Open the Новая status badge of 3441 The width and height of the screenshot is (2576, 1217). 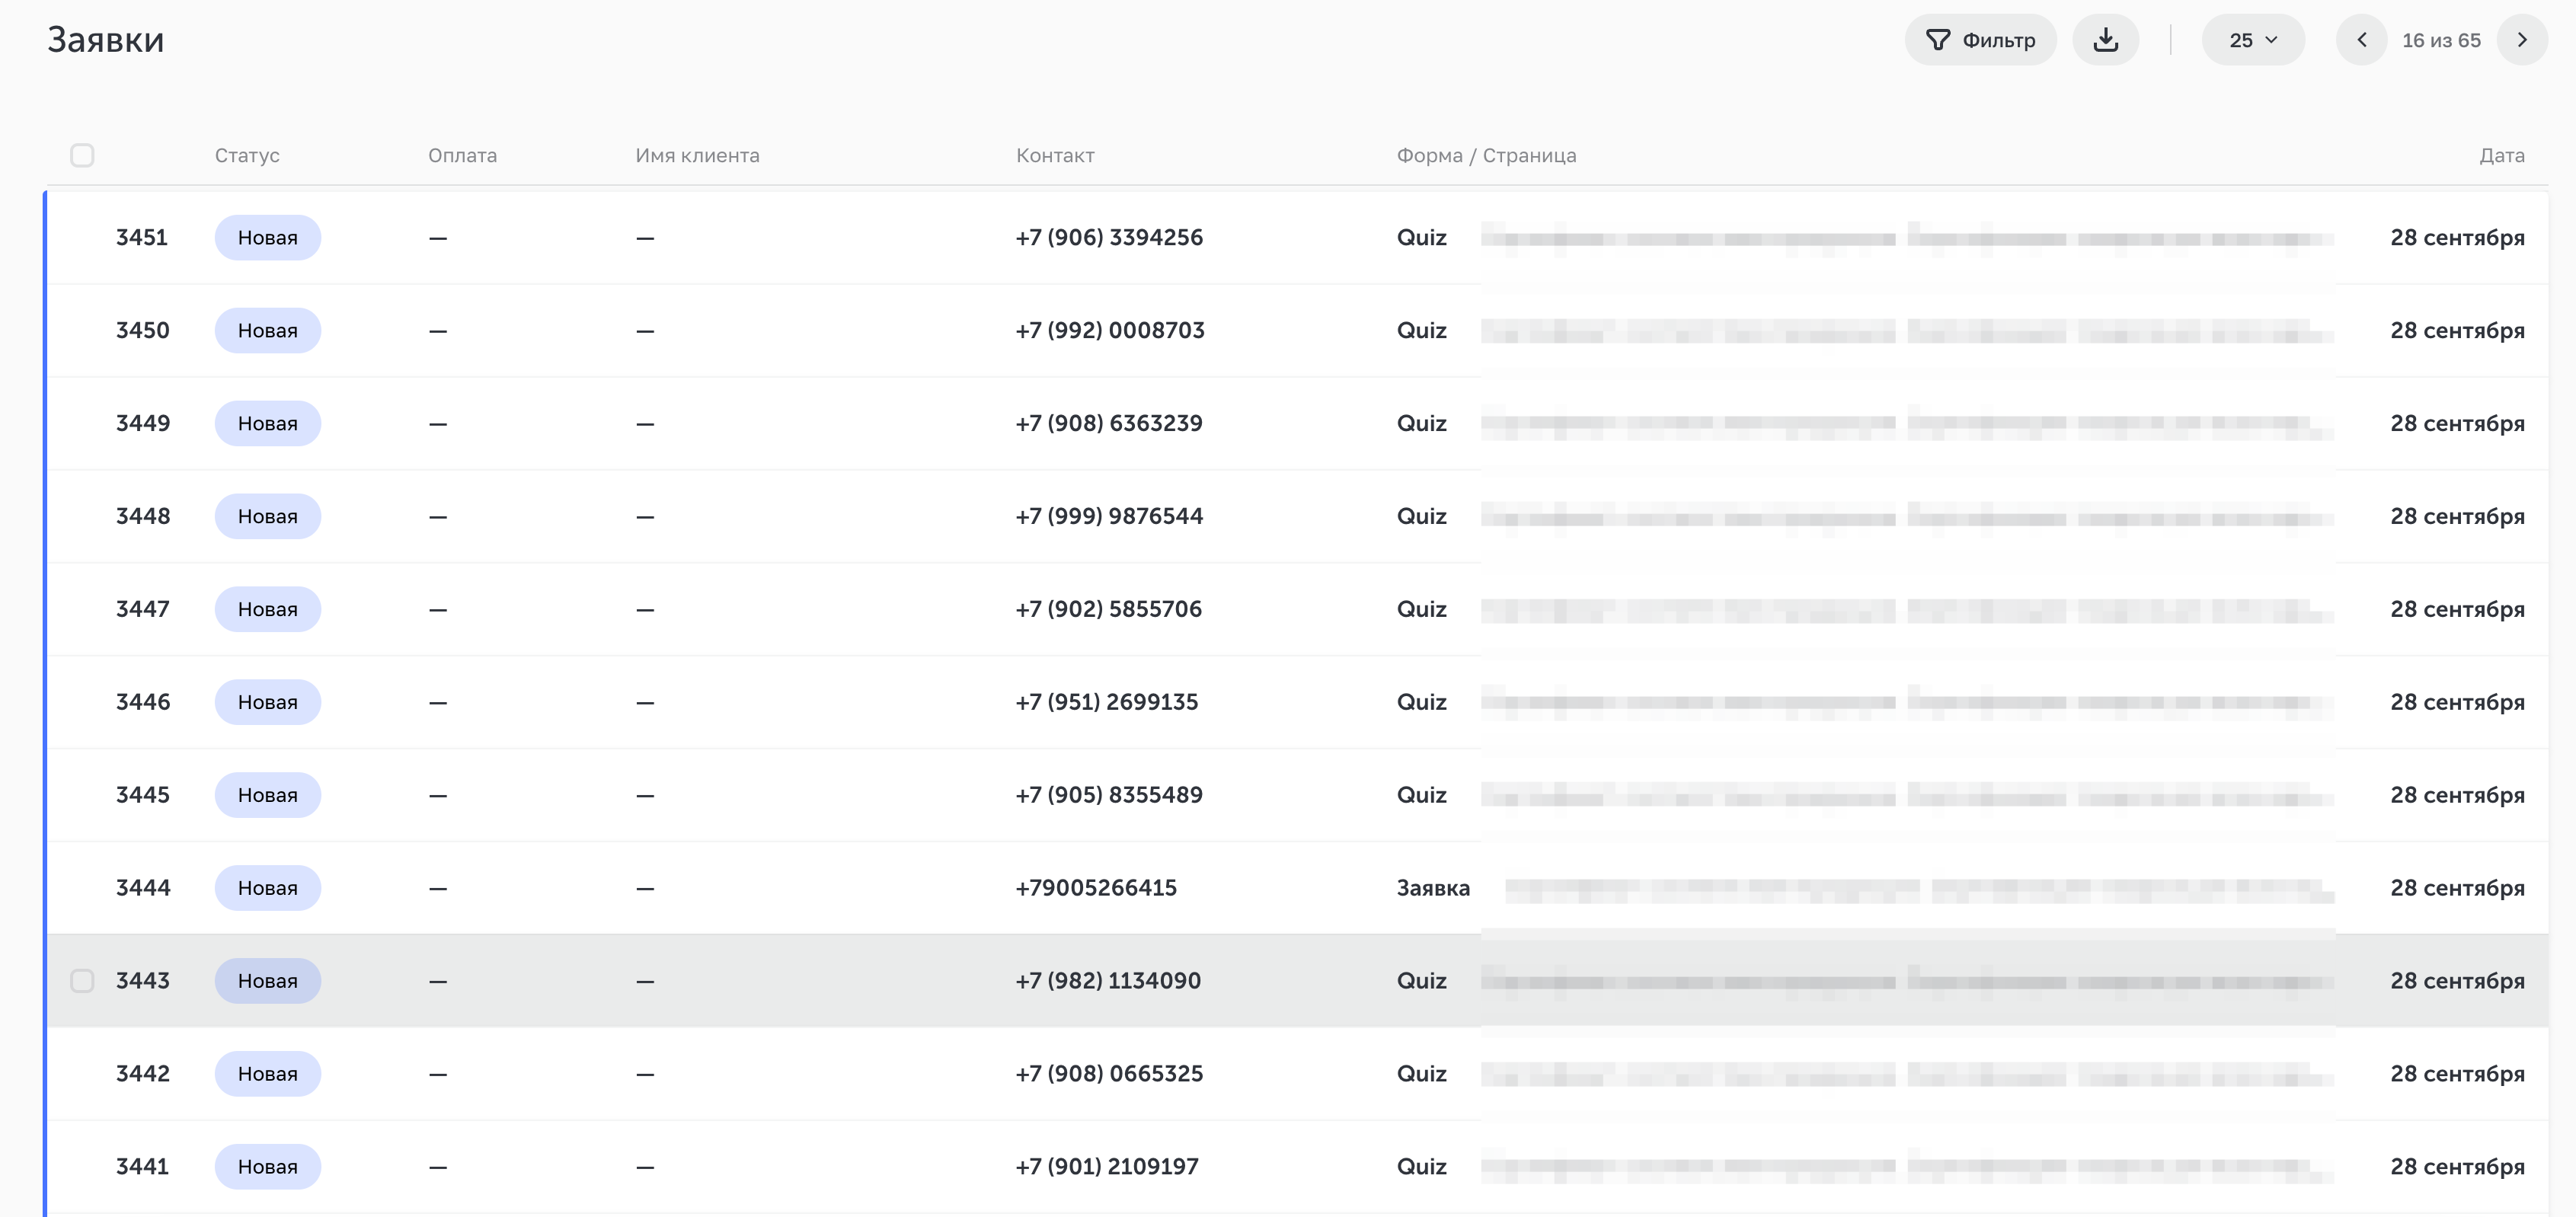(267, 1167)
